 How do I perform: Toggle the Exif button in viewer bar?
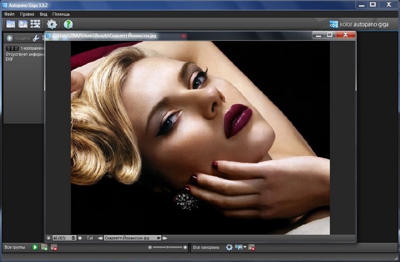pos(90,238)
